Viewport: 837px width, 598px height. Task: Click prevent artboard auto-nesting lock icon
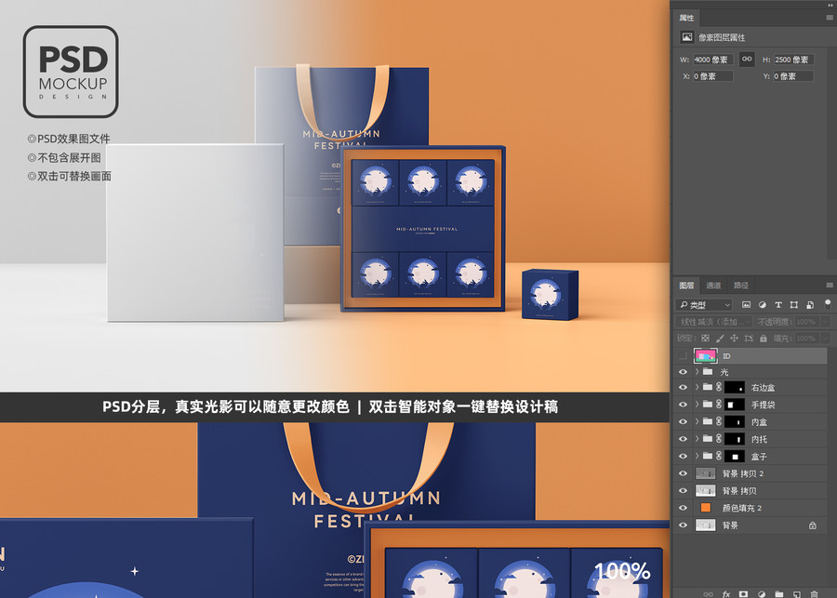(749, 338)
